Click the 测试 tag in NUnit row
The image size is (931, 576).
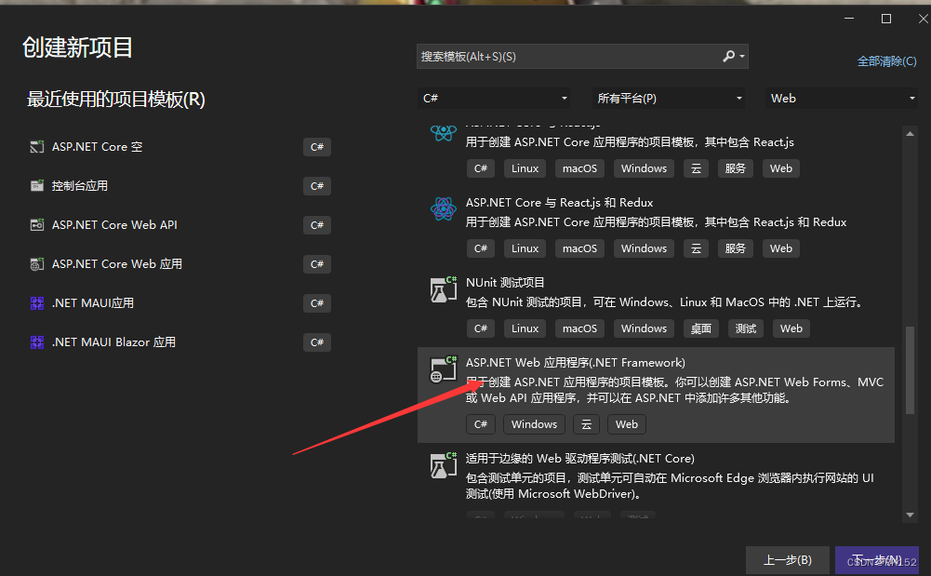[x=746, y=328]
